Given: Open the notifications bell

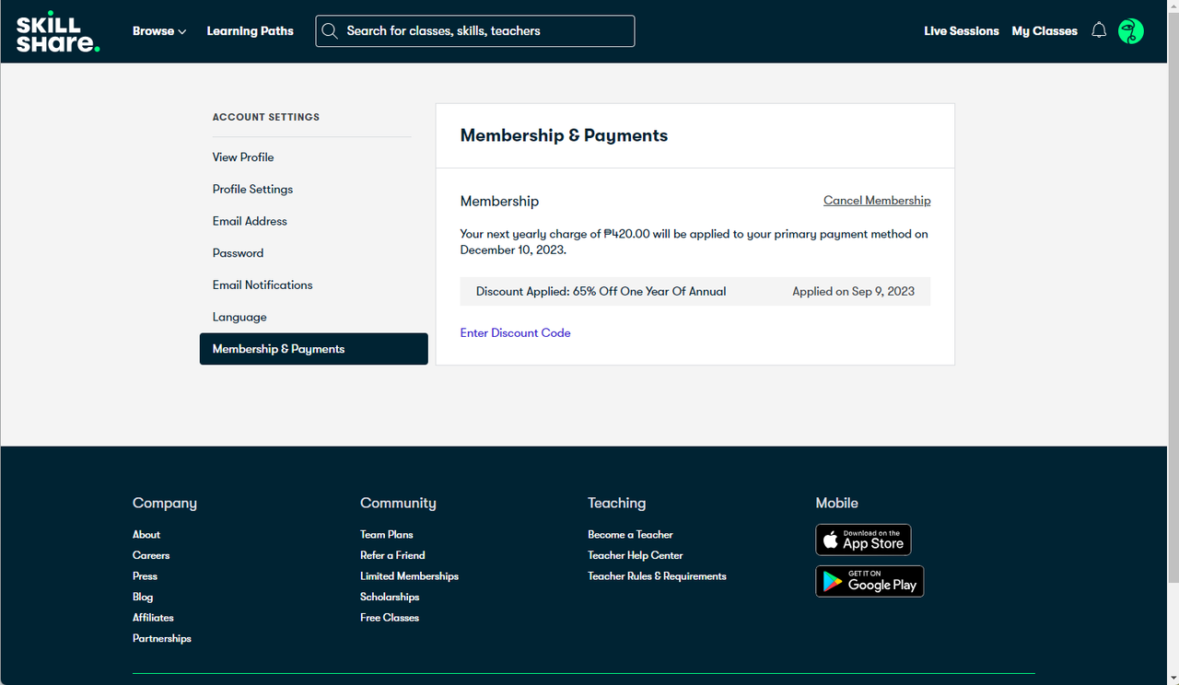Looking at the screenshot, I should coord(1098,30).
